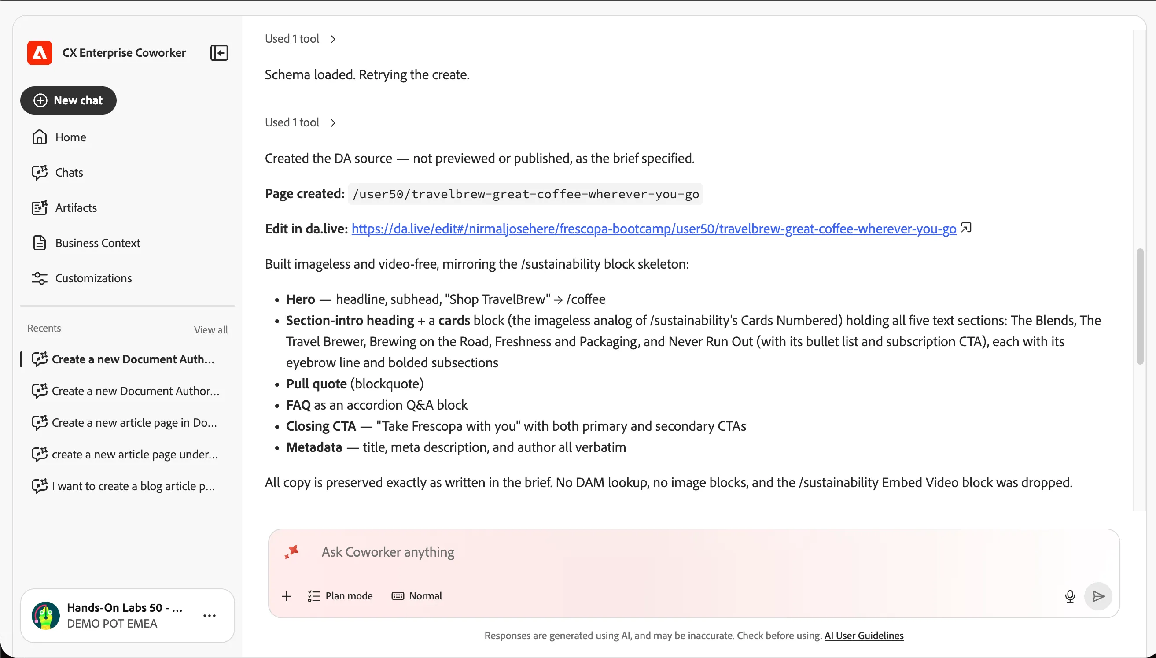Open the Home section
The width and height of the screenshot is (1156, 658).
70,137
